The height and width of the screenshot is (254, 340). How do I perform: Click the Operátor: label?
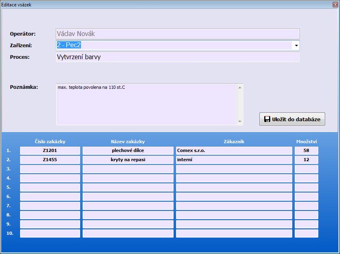pos(23,34)
